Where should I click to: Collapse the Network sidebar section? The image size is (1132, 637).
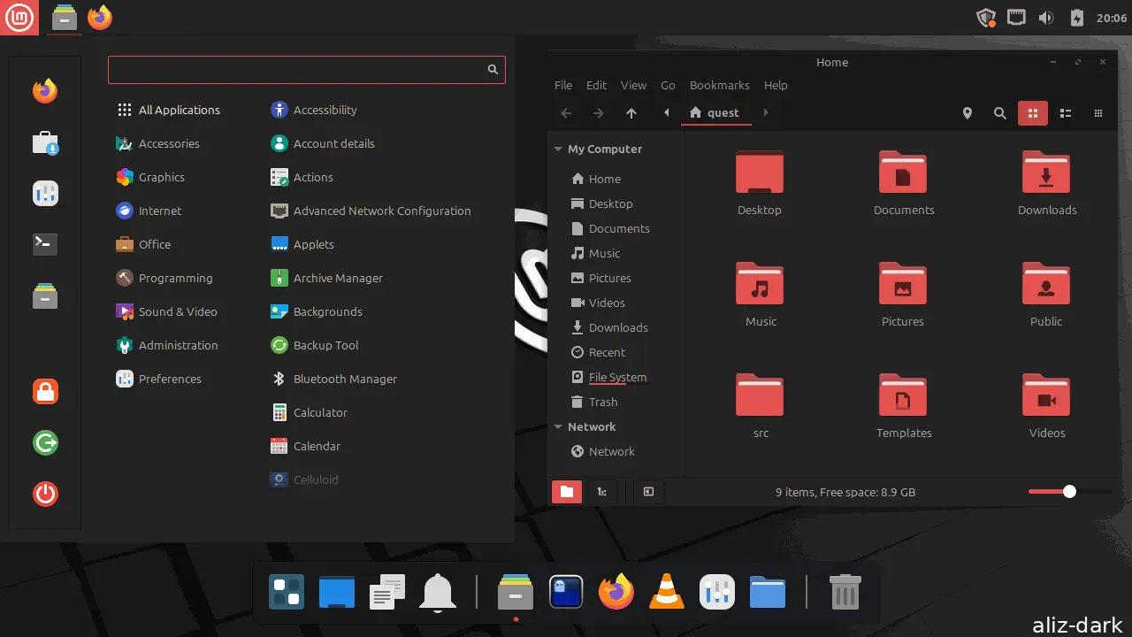(558, 427)
